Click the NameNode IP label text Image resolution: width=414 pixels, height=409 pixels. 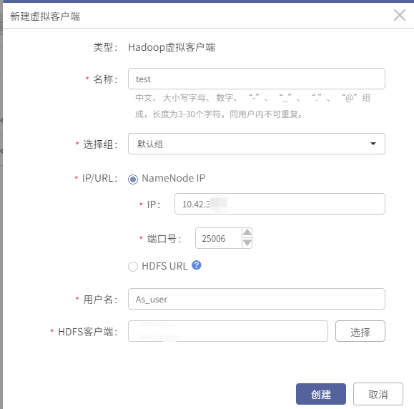(x=173, y=178)
